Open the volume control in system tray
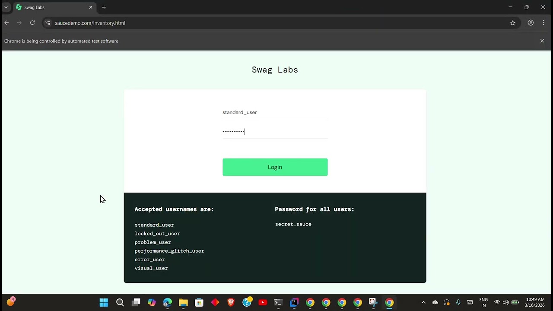The width and height of the screenshot is (553, 311). 505,302
